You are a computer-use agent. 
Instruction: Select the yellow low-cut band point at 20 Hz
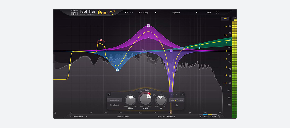click(x=70, y=65)
